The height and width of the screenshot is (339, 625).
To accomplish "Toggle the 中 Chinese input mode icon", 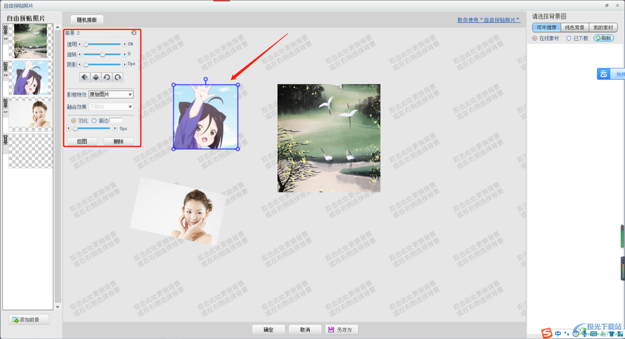I will point(558,333).
